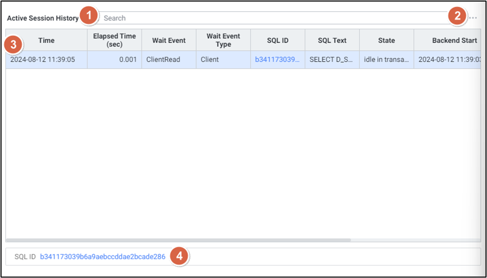Click the Backend Start column header
The image size is (487, 278).
point(447,41)
